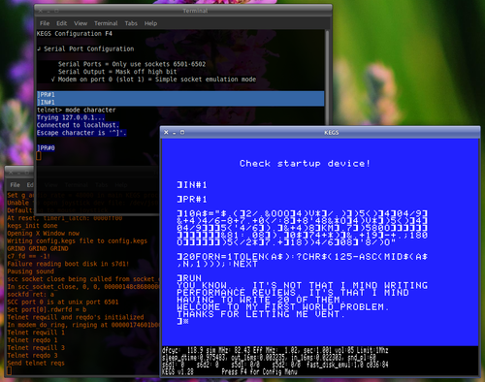Screen dimensions: 485x382
Task: Open the View menu in the top Terminal window
Action: click(x=81, y=23)
